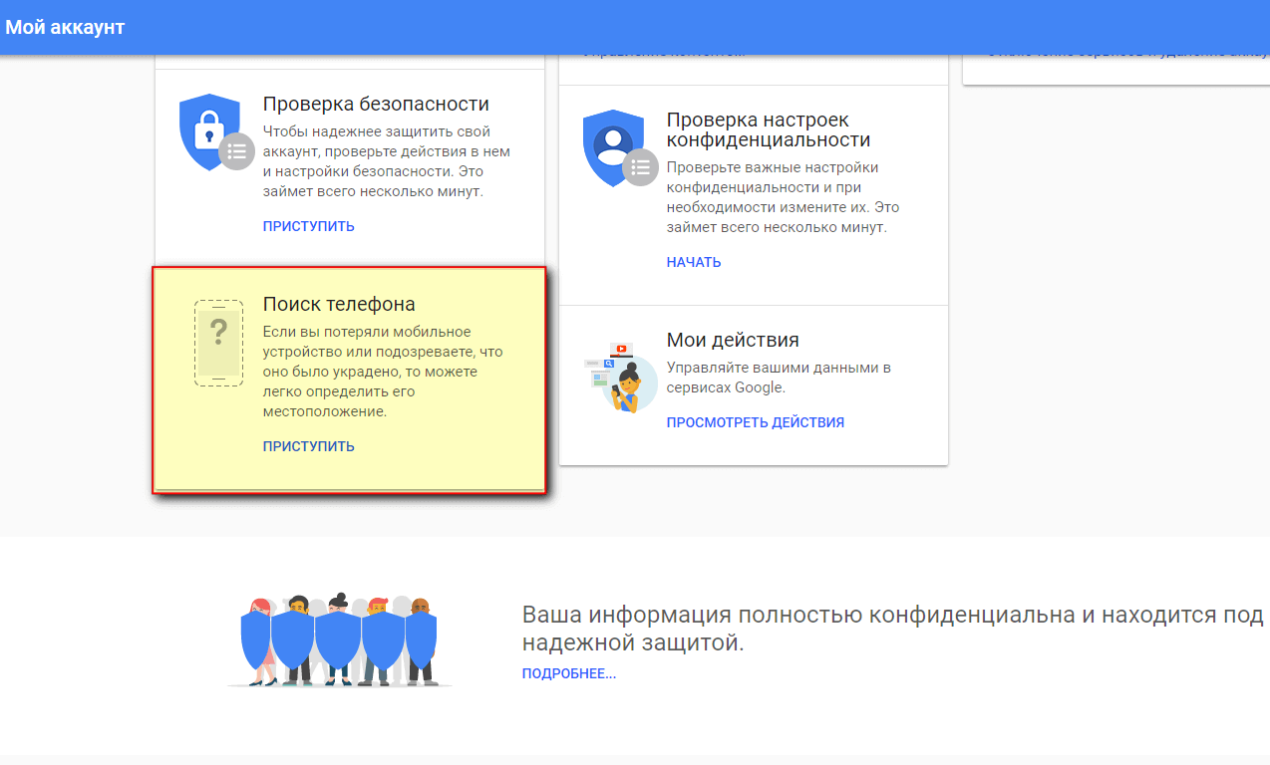This screenshot has width=1270, height=765.
Task: Click the text 'Управляйте вашими данными в сервисах Google.'
Action: tap(779, 378)
